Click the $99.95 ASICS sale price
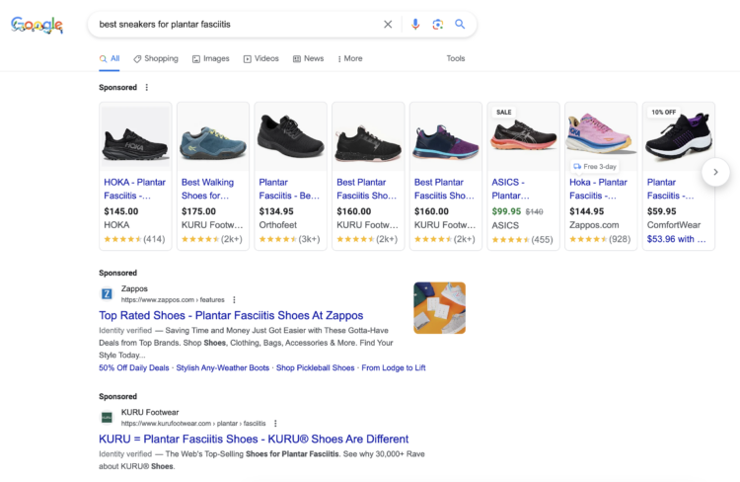 506,211
